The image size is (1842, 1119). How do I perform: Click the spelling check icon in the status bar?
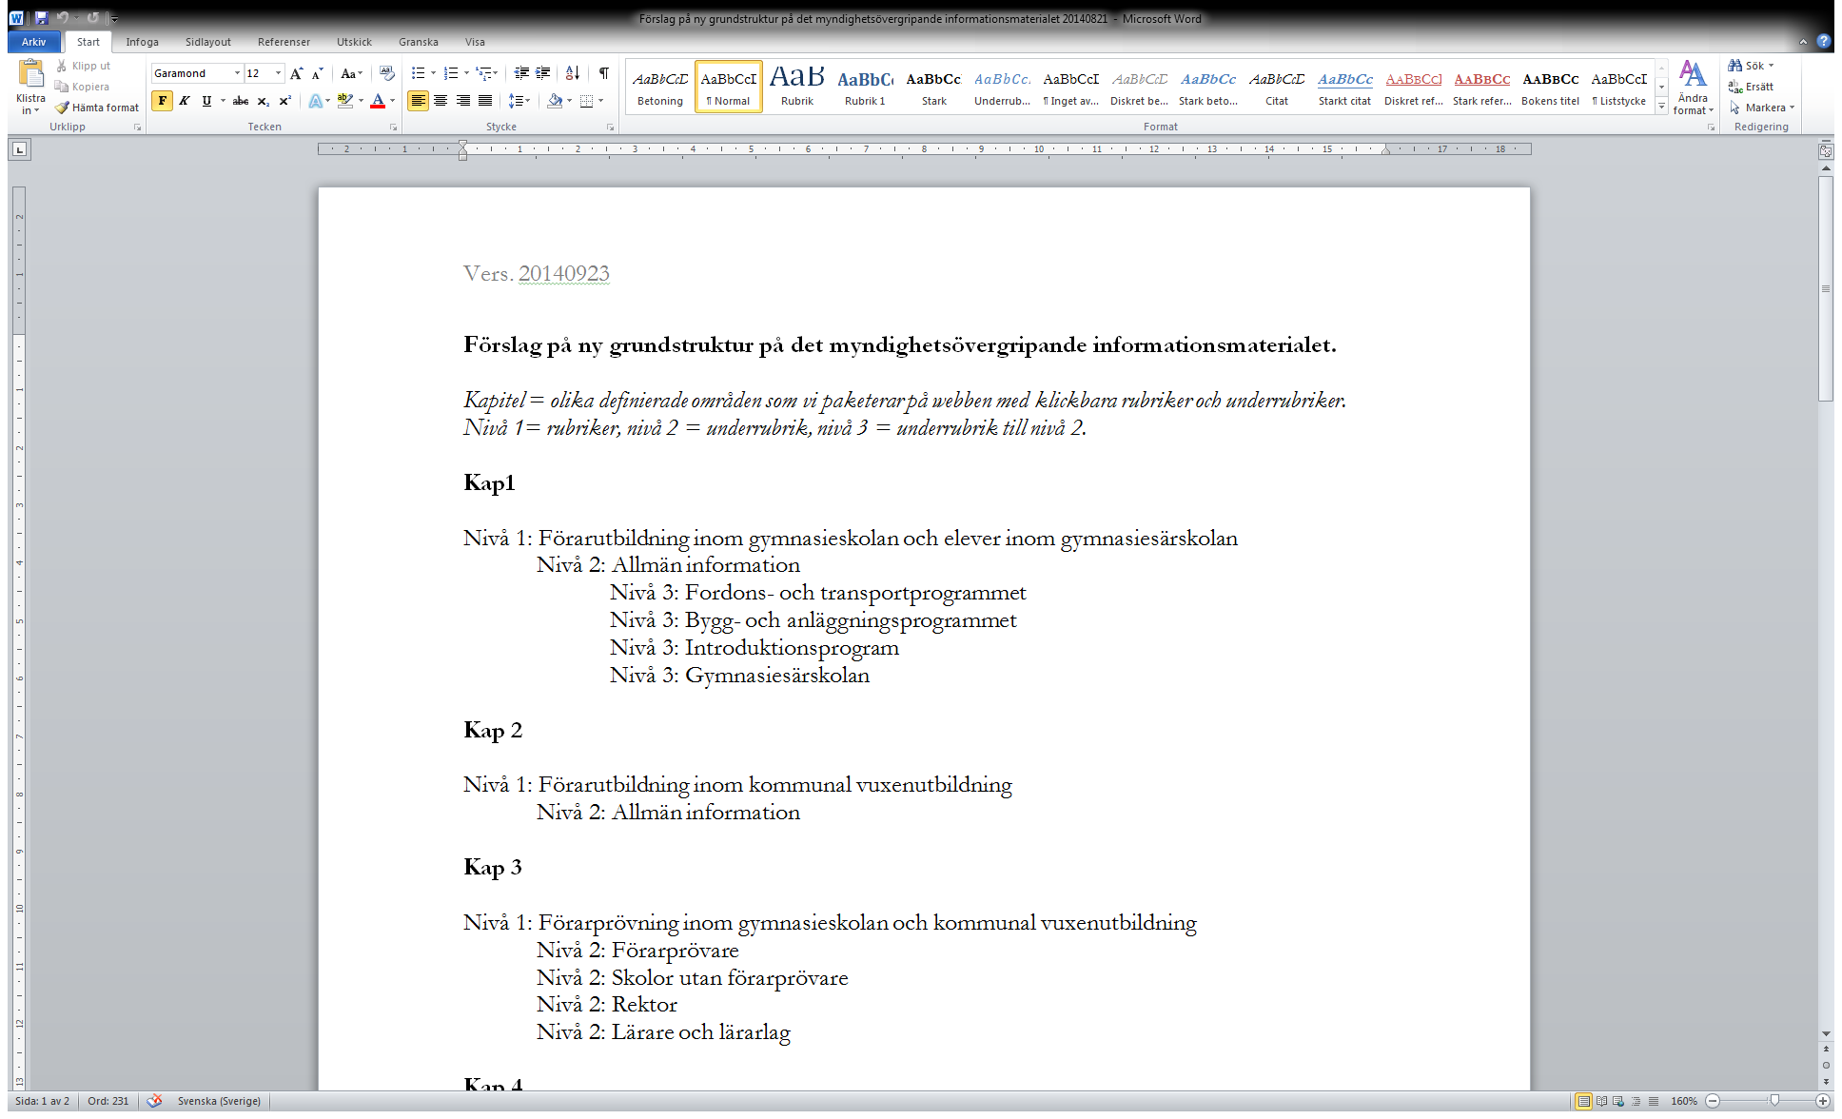click(154, 1101)
